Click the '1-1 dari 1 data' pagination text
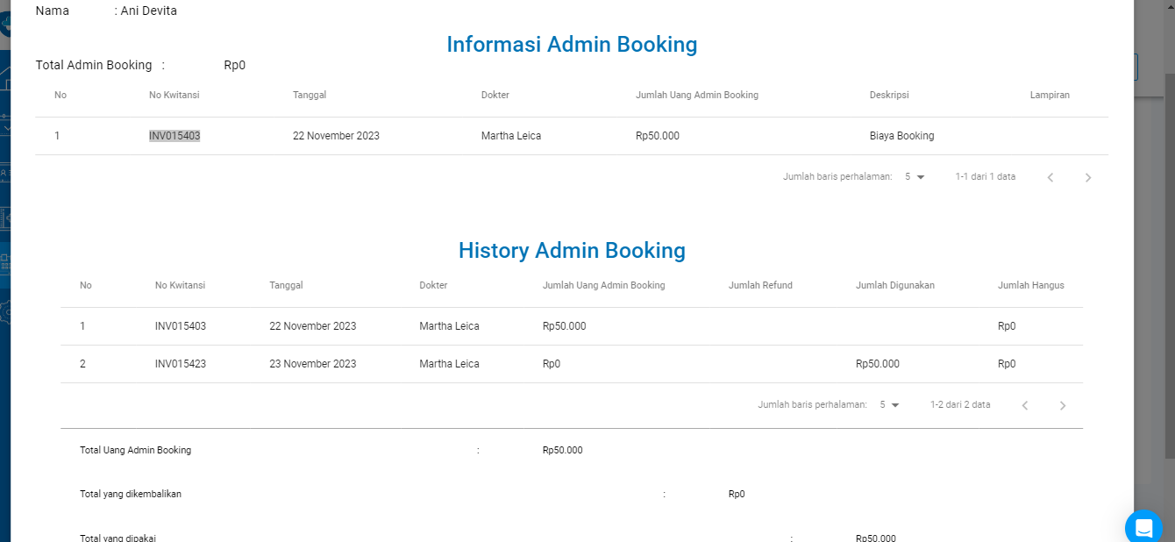Viewport: 1175px width, 542px height. click(986, 177)
